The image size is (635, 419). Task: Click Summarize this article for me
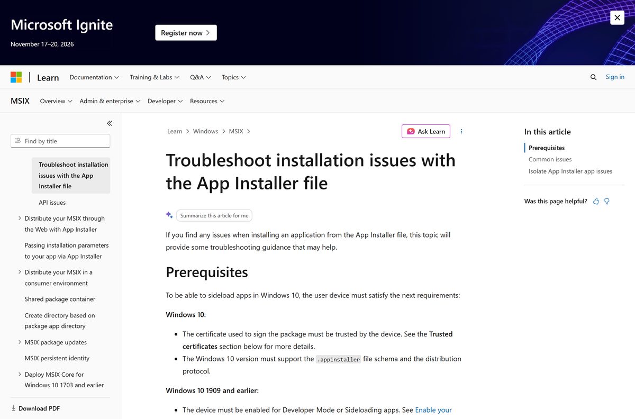point(214,215)
